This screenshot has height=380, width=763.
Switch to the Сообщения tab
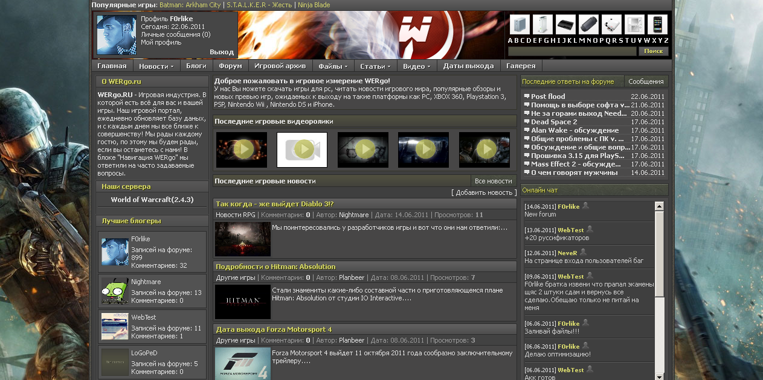pyautogui.click(x=646, y=81)
